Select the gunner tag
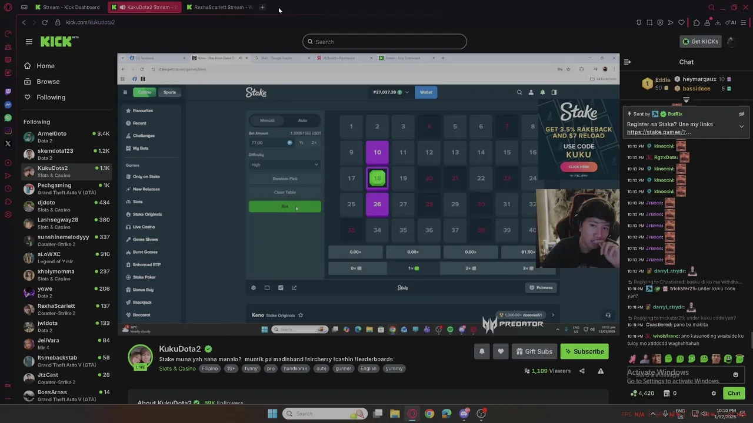The image size is (753, 423). [343, 368]
